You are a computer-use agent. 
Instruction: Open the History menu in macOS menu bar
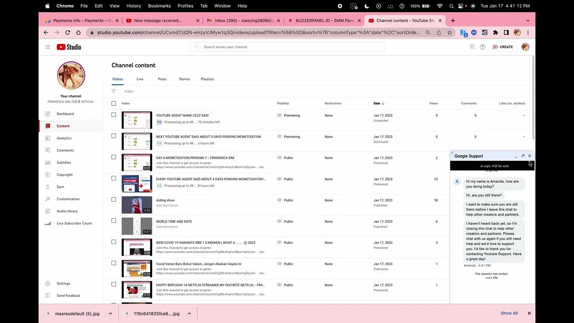pos(134,6)
